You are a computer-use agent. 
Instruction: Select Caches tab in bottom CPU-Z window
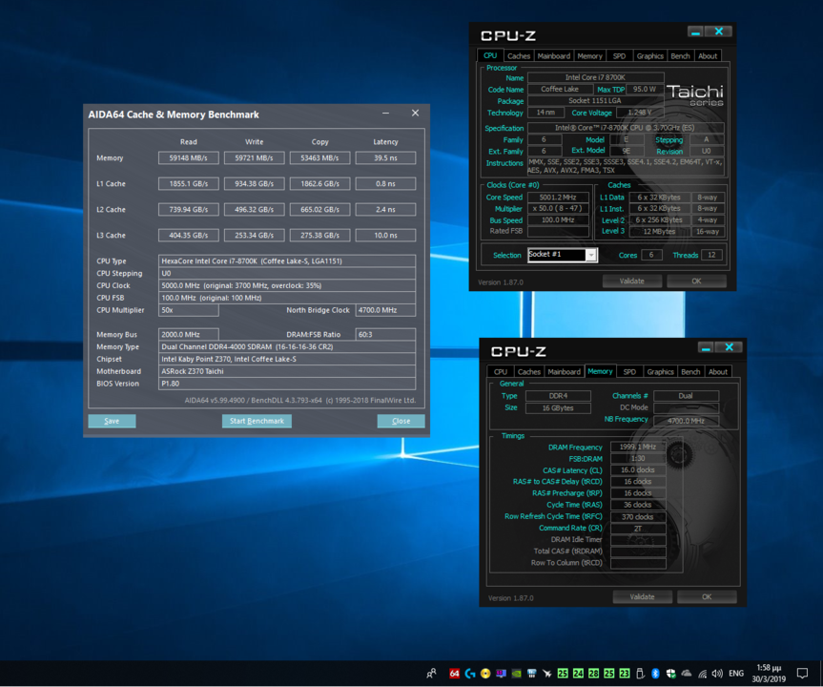tap(529, 371)
